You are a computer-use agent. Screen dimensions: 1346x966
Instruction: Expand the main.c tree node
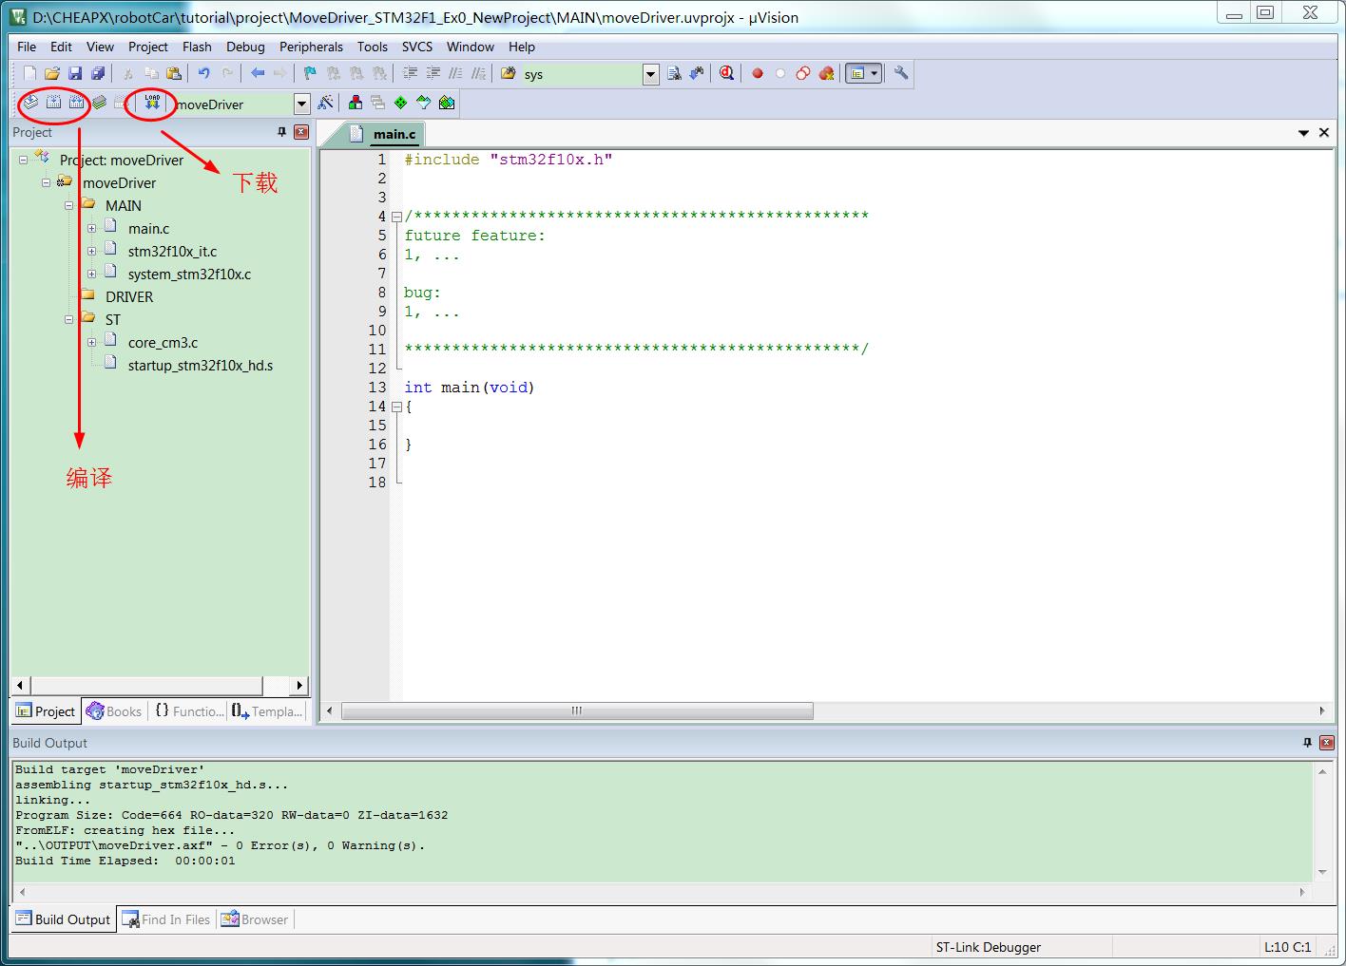91,228
